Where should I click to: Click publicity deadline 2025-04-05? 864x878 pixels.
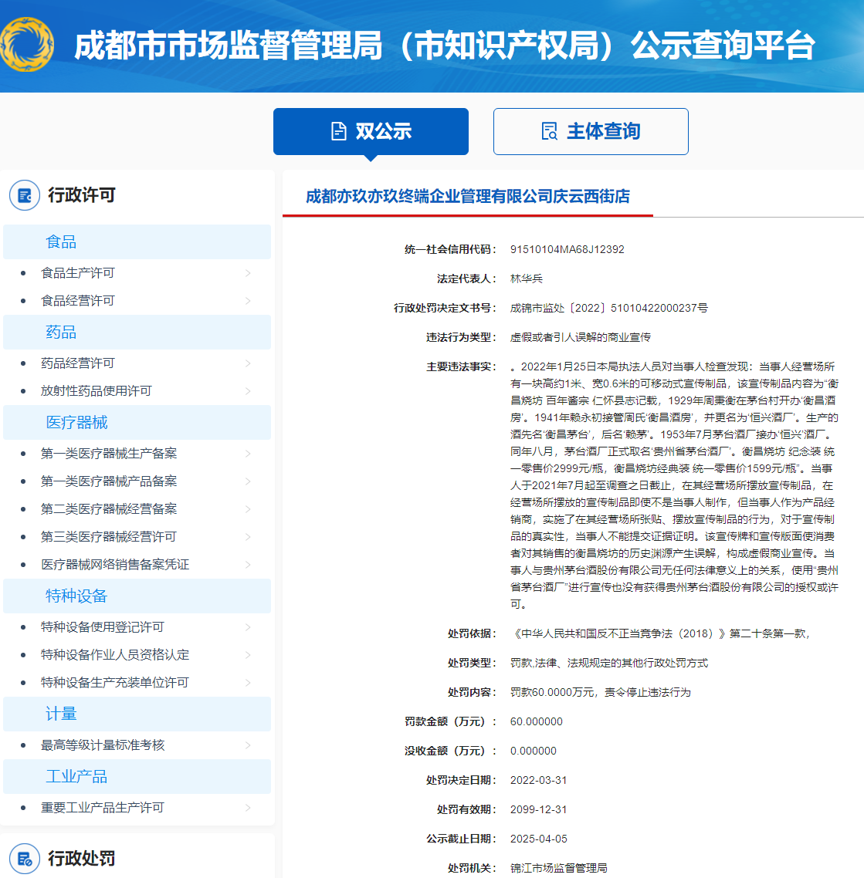click(538, 839)
